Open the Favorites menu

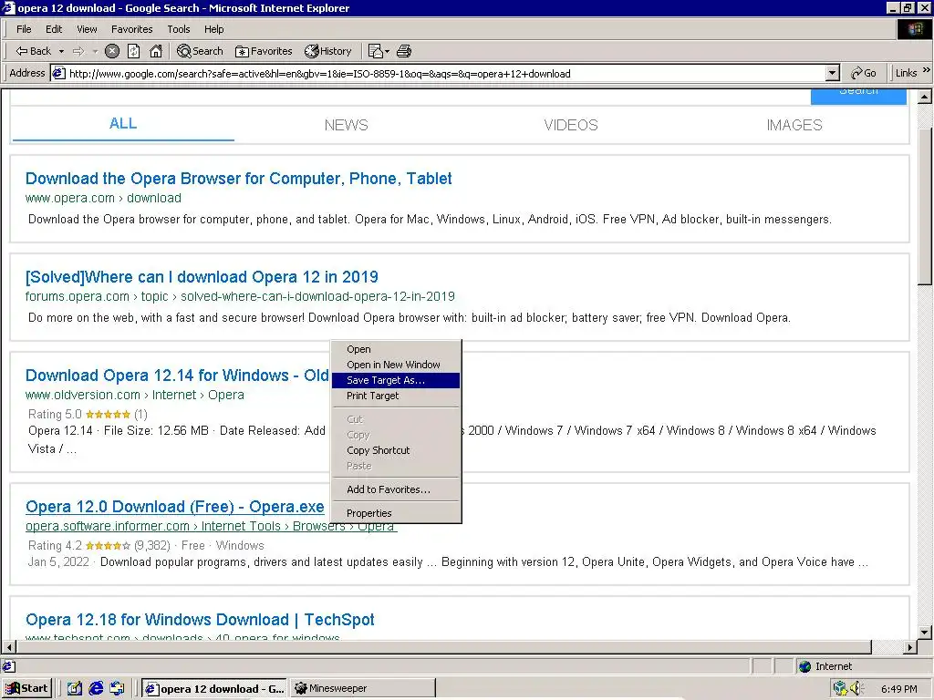(131, 29)
